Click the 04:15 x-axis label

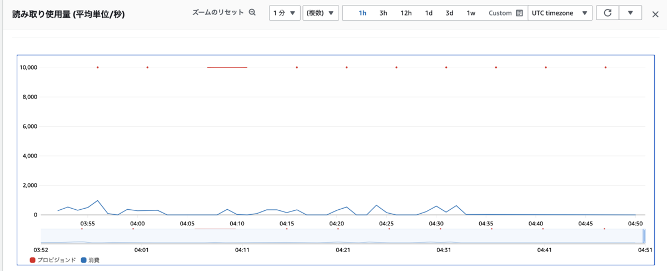click(x=287, y=223)
